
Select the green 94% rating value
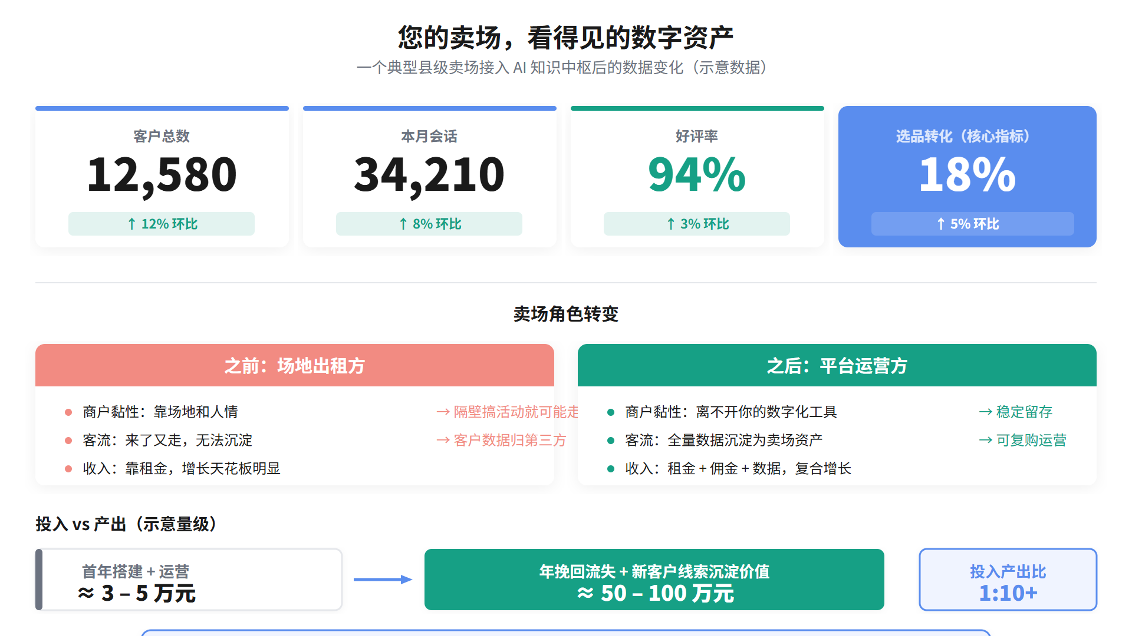pos(697,174)
